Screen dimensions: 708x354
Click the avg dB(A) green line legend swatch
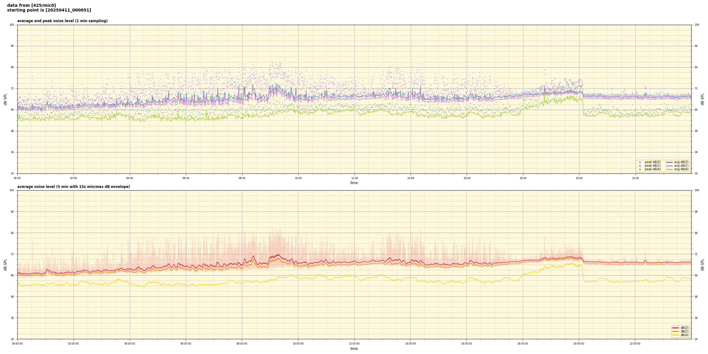point(669,169)
